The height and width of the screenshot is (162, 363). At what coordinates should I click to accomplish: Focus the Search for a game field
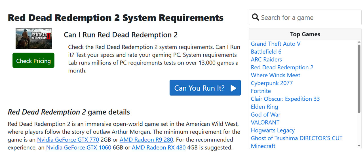point(305,18)
